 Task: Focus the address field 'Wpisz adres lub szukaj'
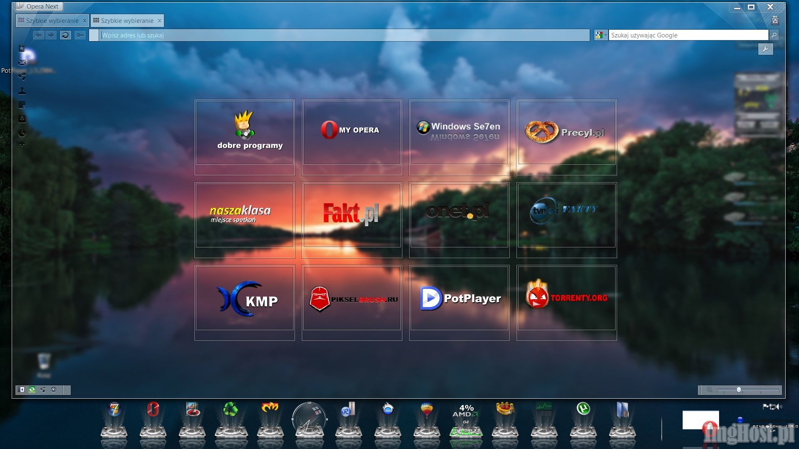point(345,35)
